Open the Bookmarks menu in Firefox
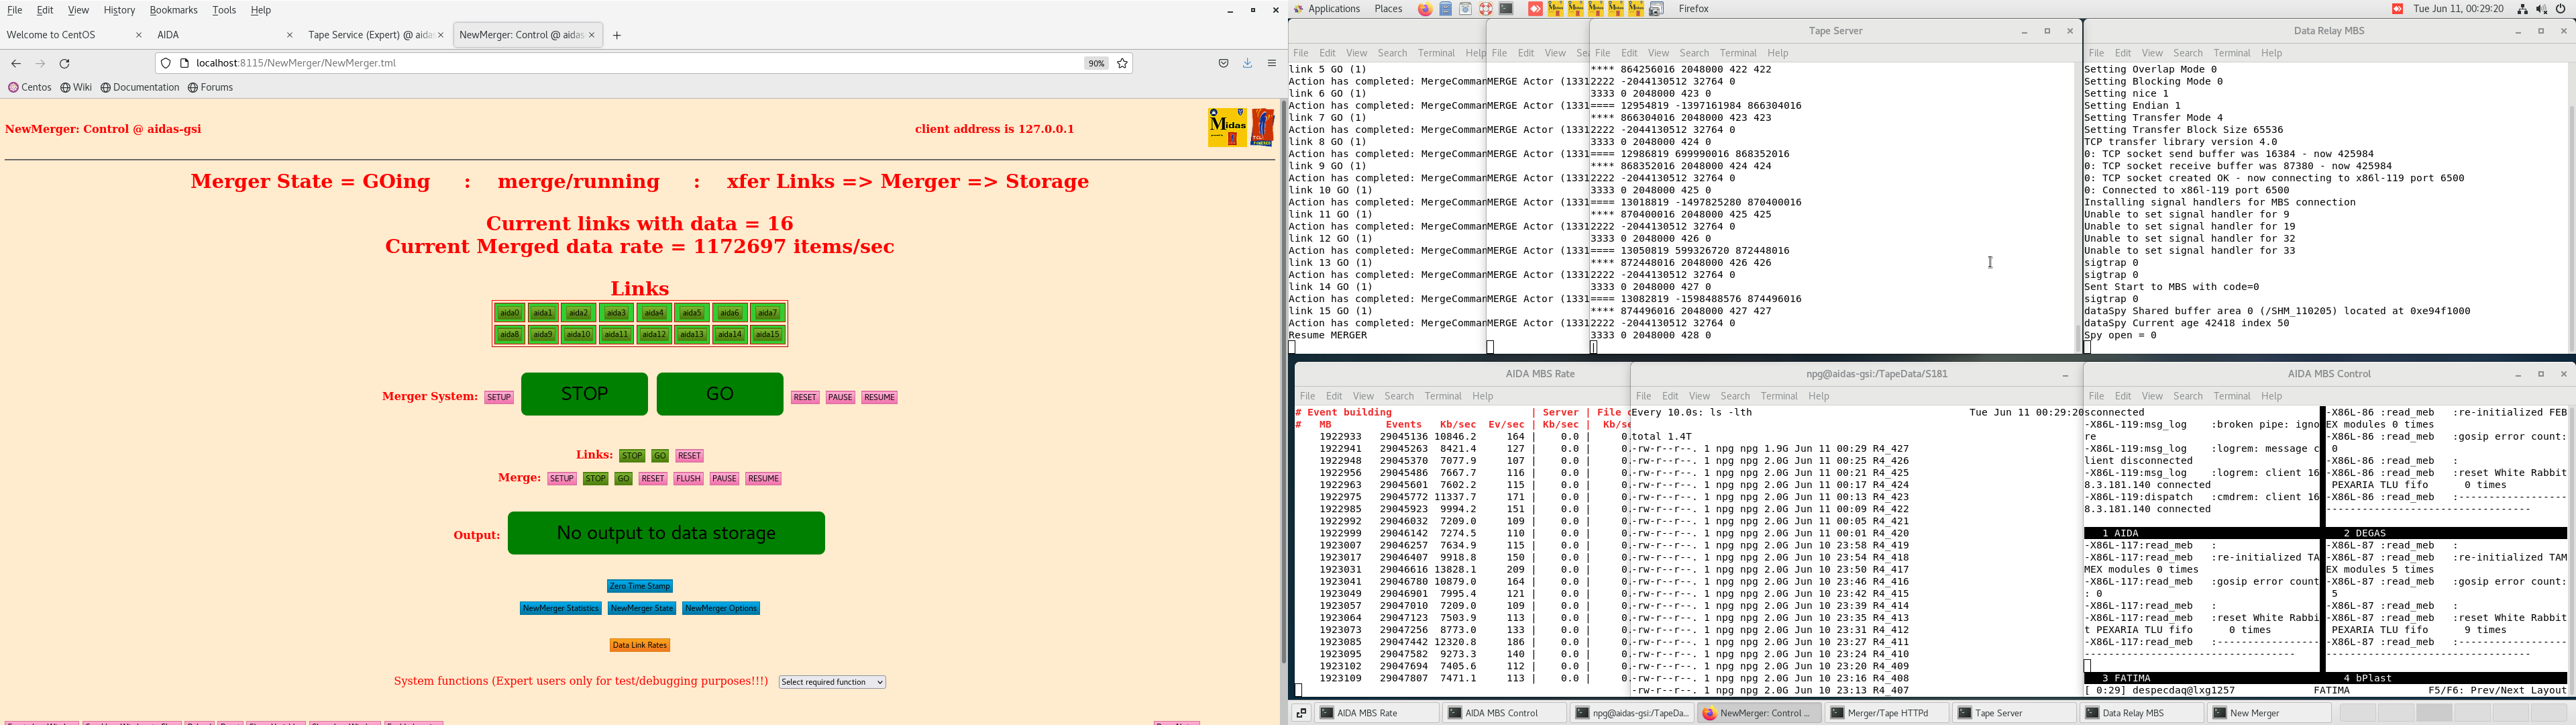Screen dimensions: 2576x725 (173, 10)
